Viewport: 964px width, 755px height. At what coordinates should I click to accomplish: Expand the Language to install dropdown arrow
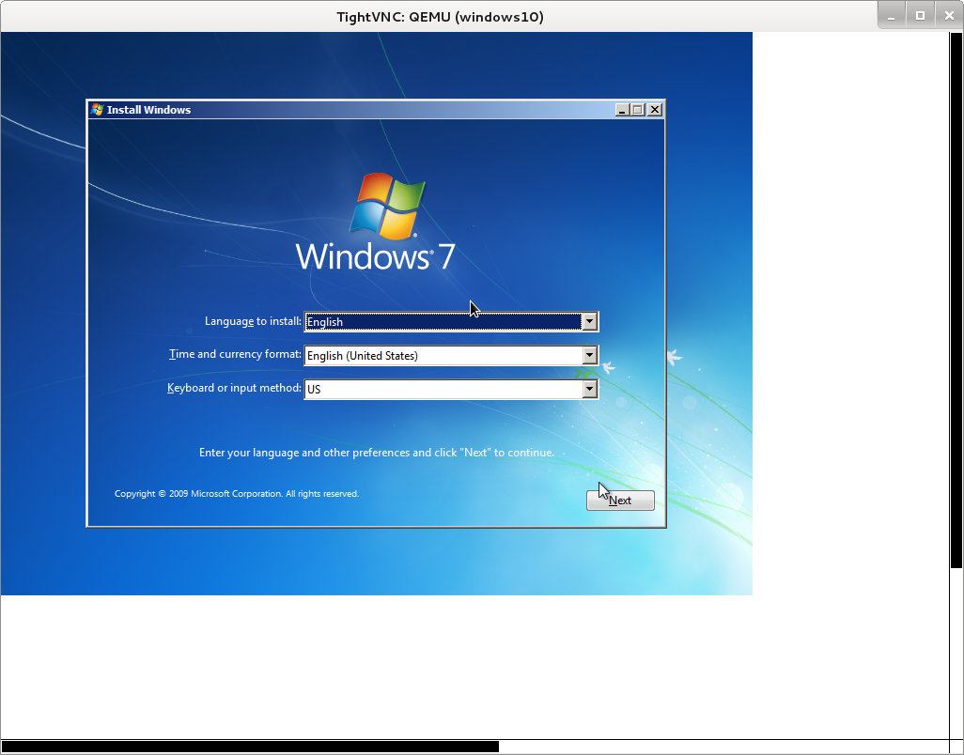tap(589, 322)
